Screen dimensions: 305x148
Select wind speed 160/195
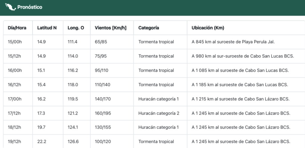coord(103,113)
